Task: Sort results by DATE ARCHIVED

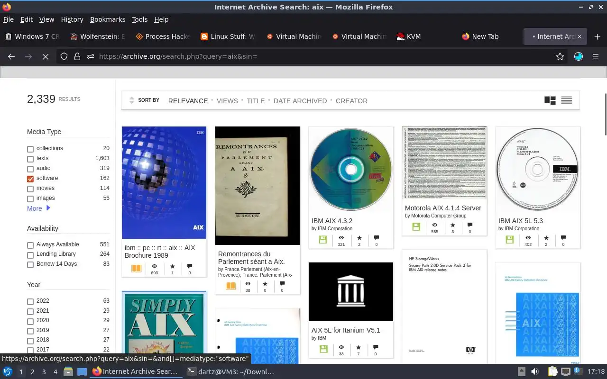Action: click(x=300, y=101)
